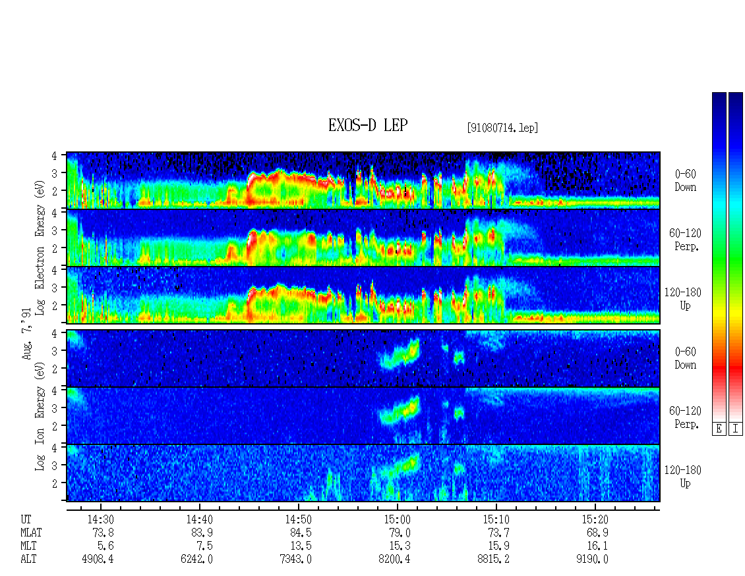Click the ALT value '6242.0'
745x576 pixels.
196,560
